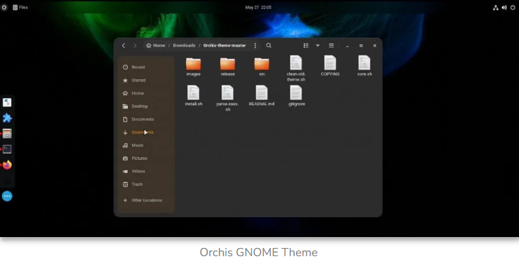
Task: Open Videos in the sidebar
Action: [146, 171]
